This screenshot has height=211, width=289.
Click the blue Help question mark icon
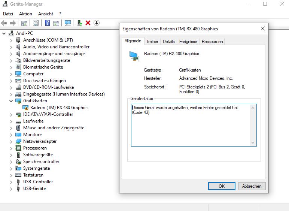click(x=48, y=23)
